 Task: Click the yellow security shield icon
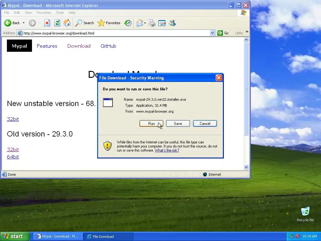pos(108,146)
